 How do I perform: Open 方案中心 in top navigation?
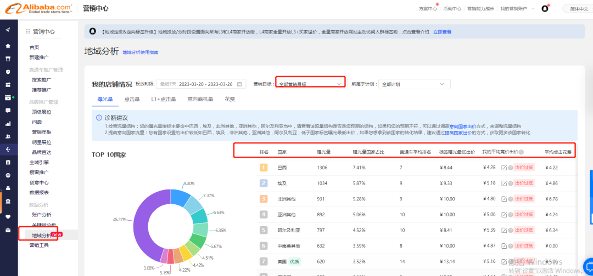(x=428, y=8)
